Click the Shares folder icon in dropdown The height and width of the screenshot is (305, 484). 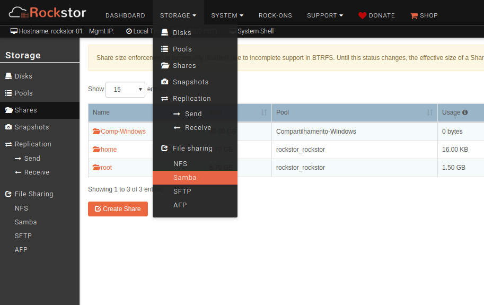click(x=165, y=65)
